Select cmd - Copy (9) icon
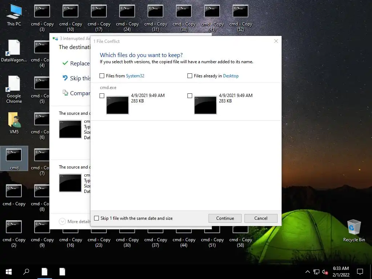Viewport: 372px width, 279px height. pyautogui.click(x=42, y=234)
